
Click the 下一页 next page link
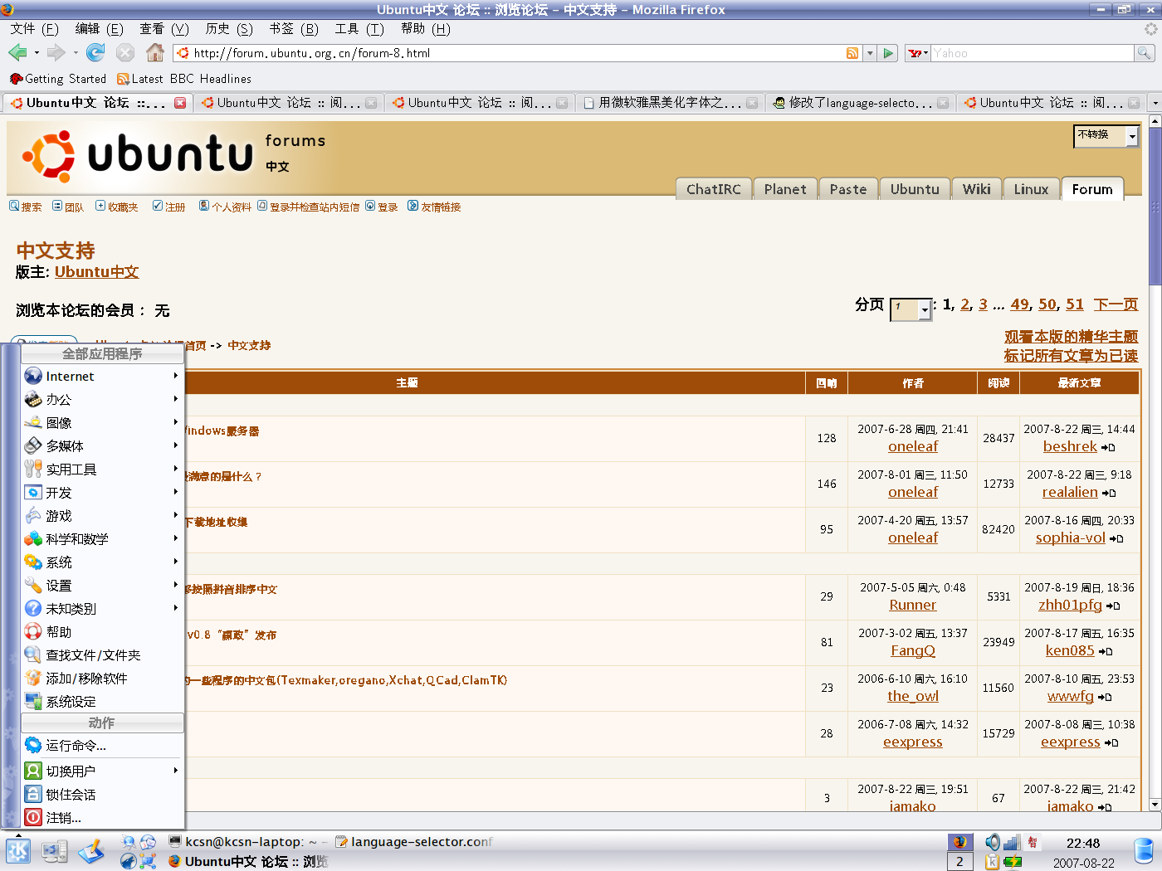click(x=1116, y=304)
